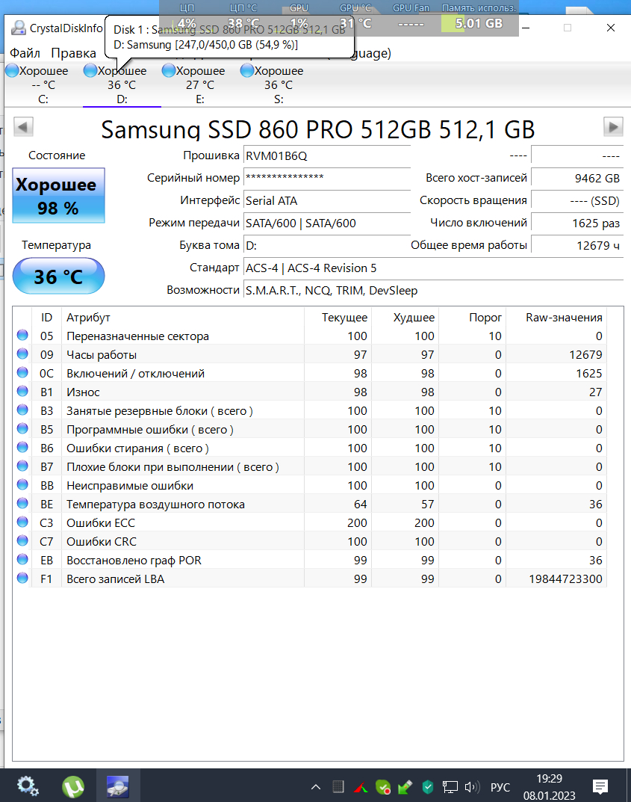This screenshot has width=631, height=802.
Task: Go to the previous disk arrow
Action: click(x=23, y=127)
